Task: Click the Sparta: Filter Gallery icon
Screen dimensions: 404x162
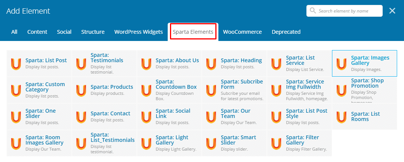Action: pos(277,143)
